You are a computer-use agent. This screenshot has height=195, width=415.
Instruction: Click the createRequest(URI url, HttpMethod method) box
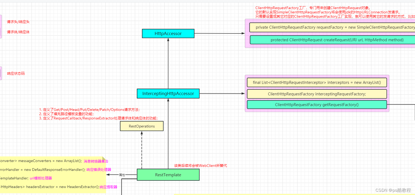(332, 40)
